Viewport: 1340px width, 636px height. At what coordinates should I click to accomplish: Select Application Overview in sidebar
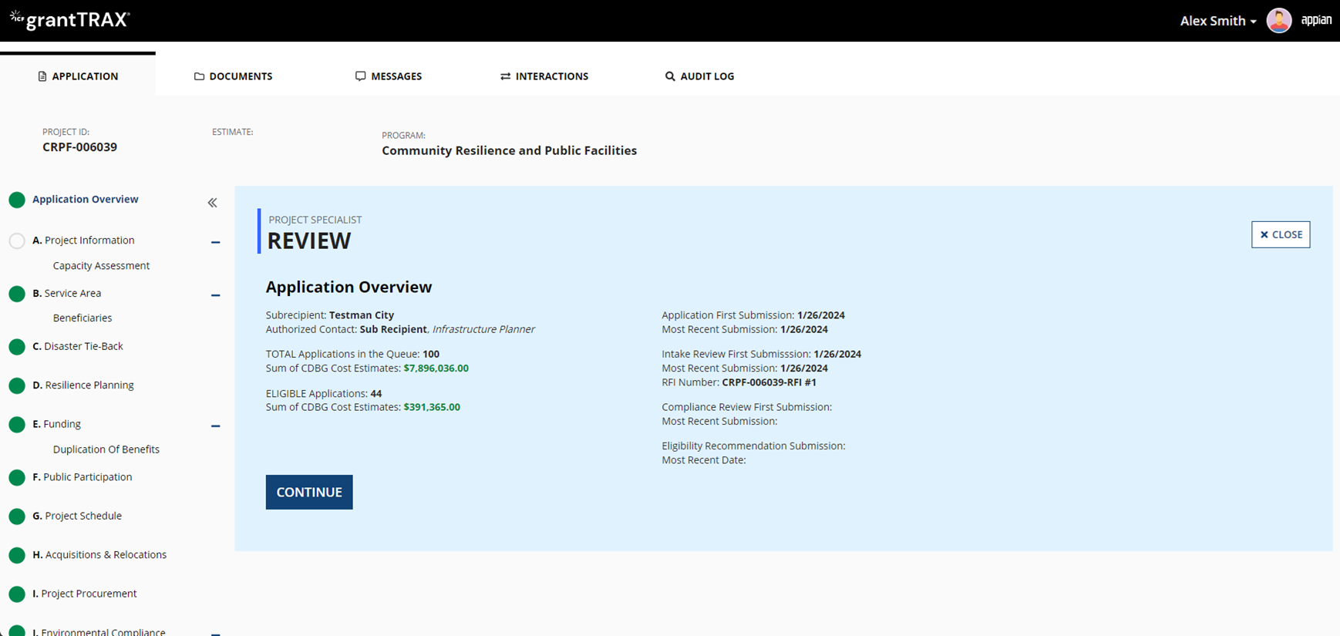tap(86, 199)
